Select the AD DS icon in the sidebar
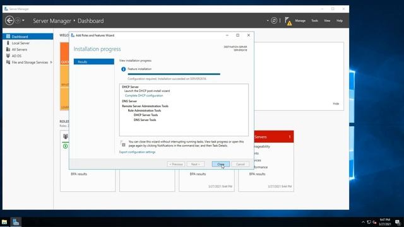Viewport: 404px width, 227px height. tap(8, 56)
